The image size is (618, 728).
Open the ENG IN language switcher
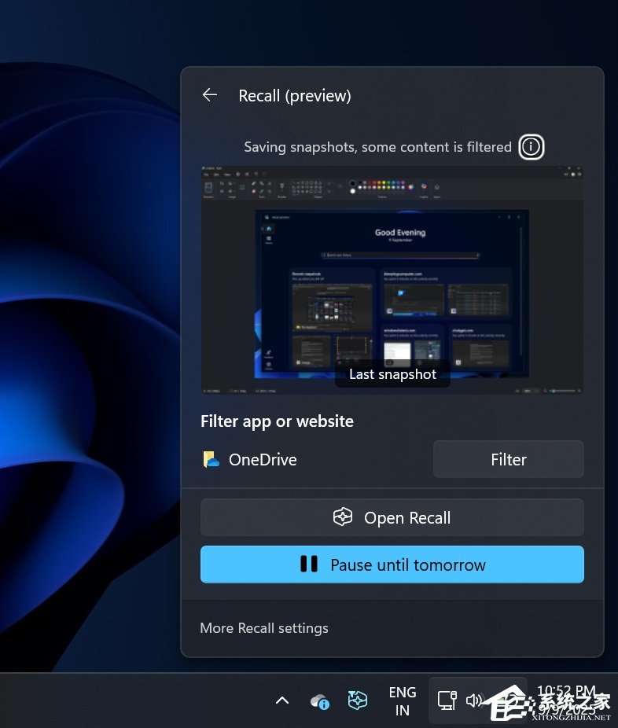403,701
